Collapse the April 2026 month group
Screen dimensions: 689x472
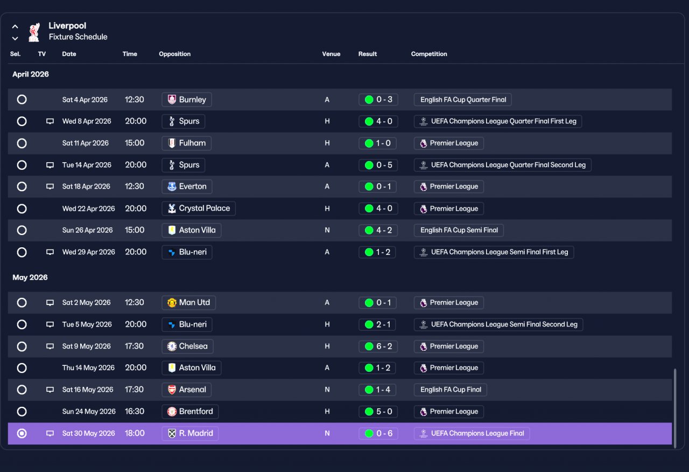coord(31,74)
